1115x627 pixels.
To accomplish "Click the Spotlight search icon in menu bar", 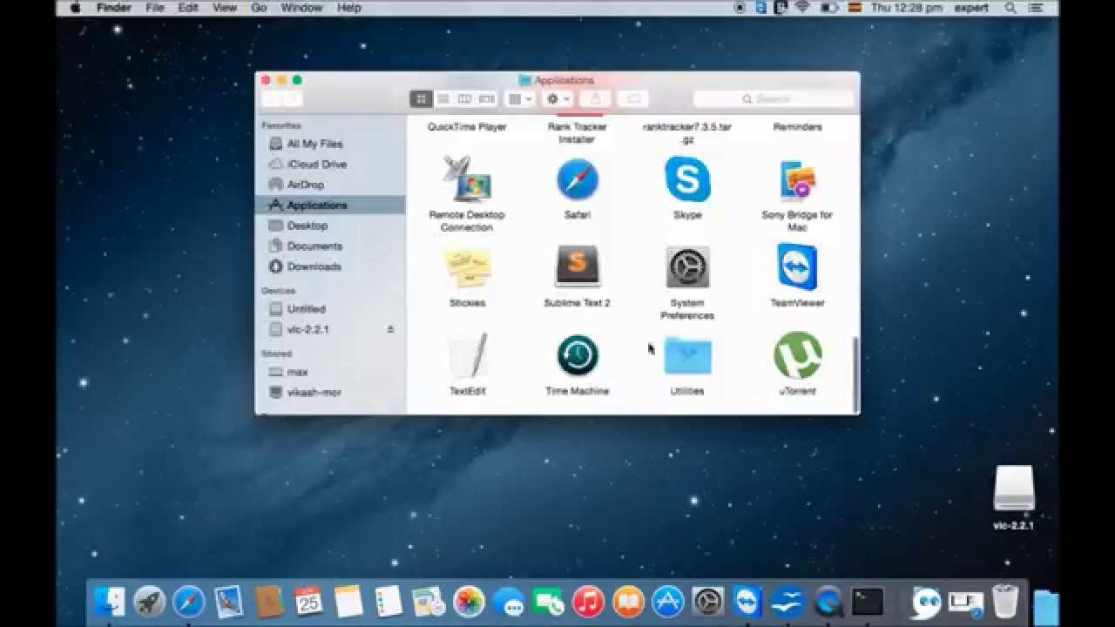I will 1010,8.
